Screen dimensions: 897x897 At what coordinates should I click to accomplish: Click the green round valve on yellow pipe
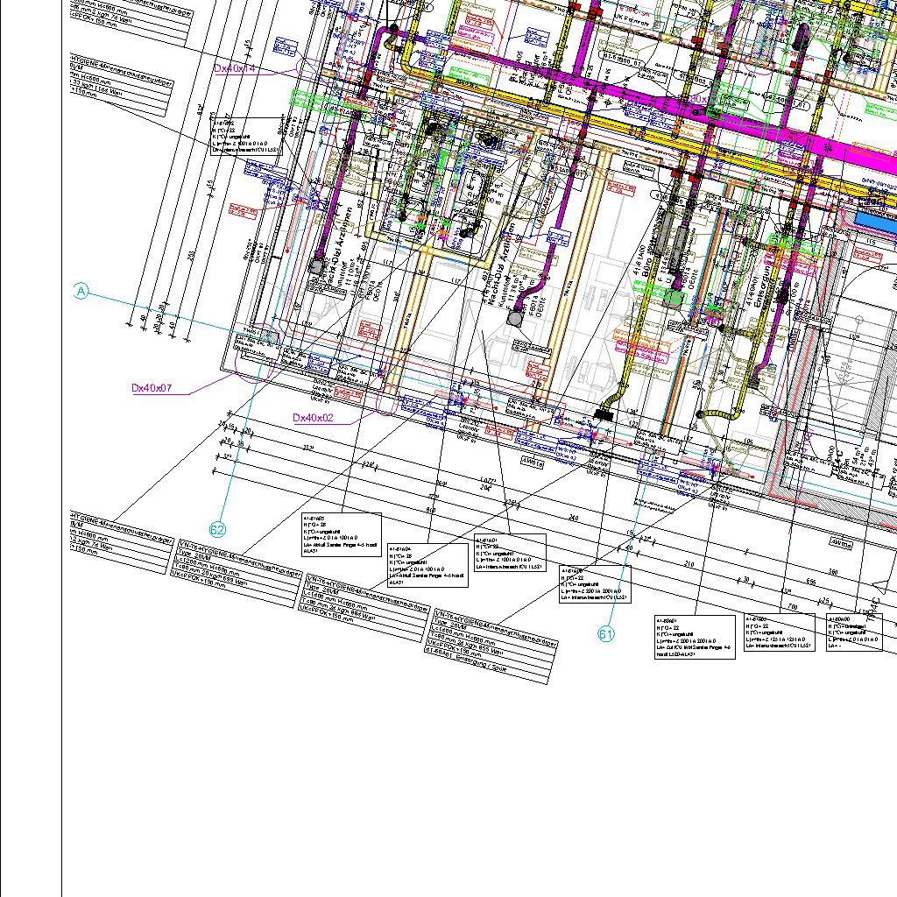click(674, 298)
